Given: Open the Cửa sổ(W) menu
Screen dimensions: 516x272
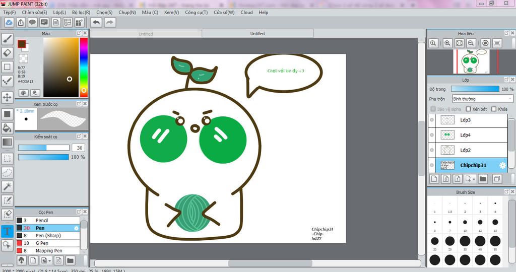Looking at the screenshot, I should click(x=224, y=12).
